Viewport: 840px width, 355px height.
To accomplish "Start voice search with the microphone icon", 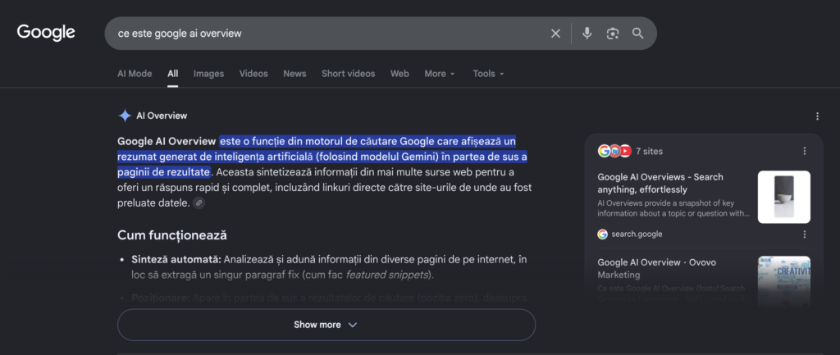I will 587,33.
